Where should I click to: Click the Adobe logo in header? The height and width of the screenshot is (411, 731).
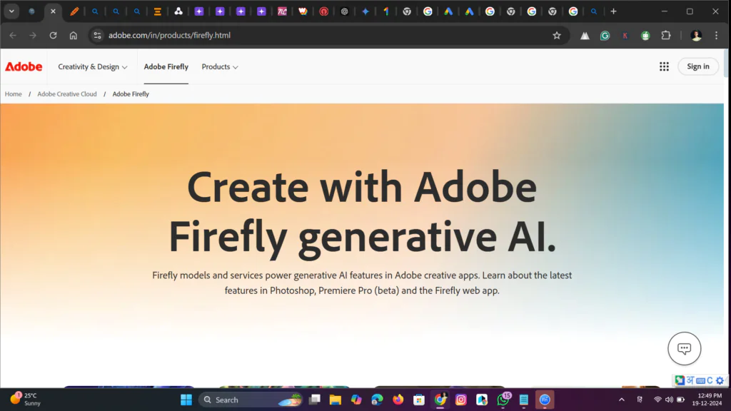coord(24,66)
